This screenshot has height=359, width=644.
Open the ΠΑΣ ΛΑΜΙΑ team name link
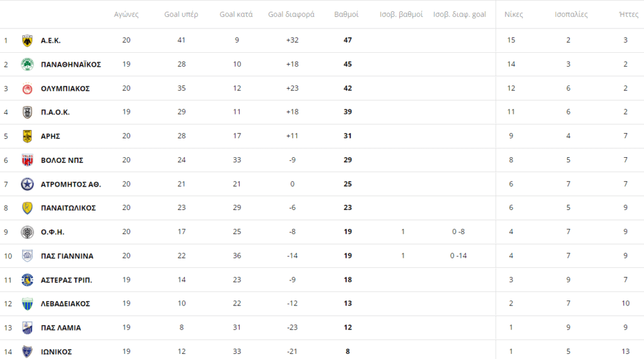[61, 328]
